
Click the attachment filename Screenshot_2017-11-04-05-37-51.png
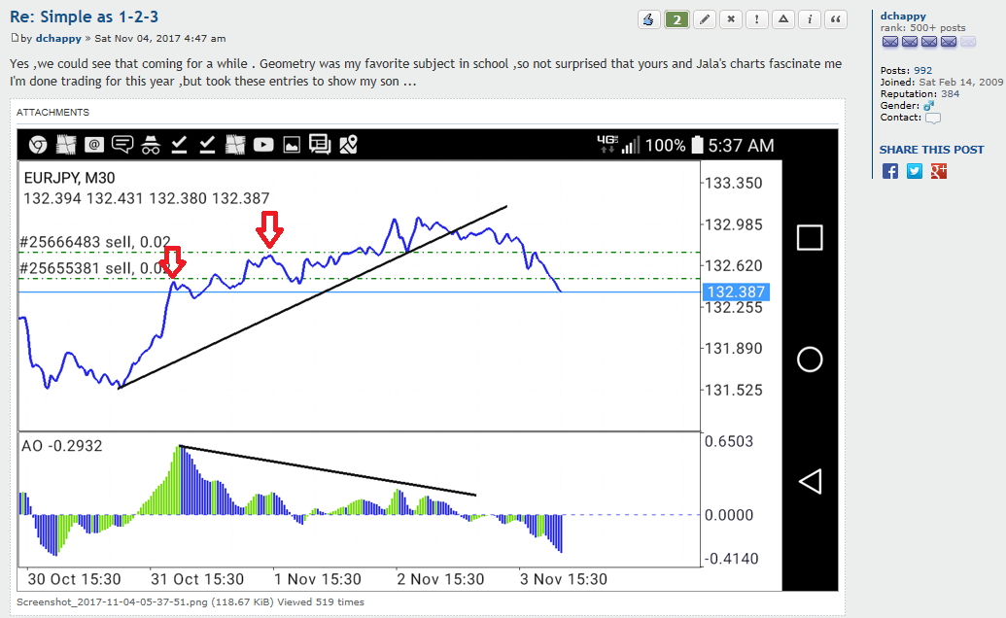(x=113, y=602)
